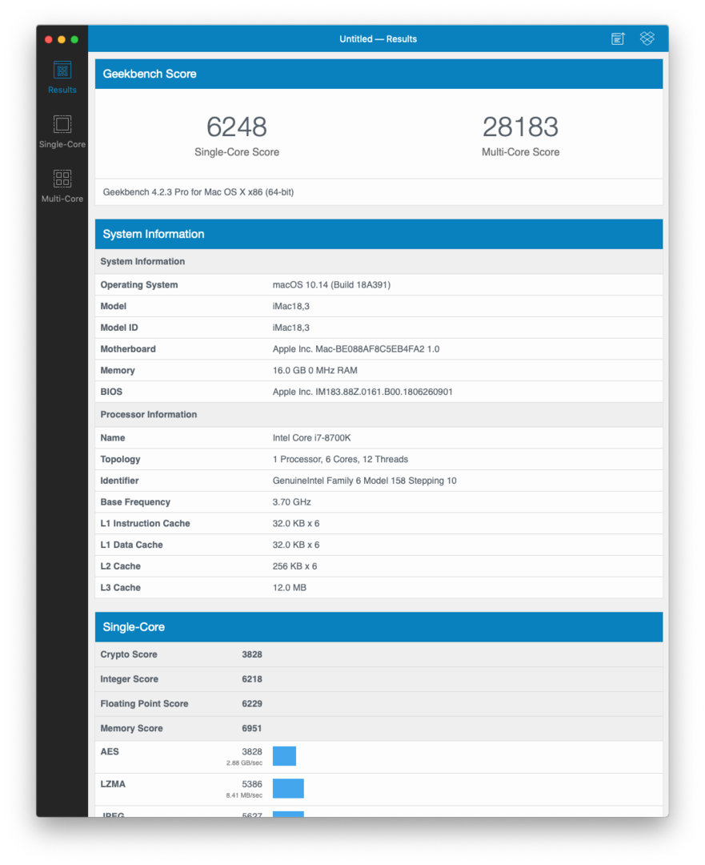Click the LZMA 8.41 MB/sec rate text
705x865 pixels.
pos(244,795)
